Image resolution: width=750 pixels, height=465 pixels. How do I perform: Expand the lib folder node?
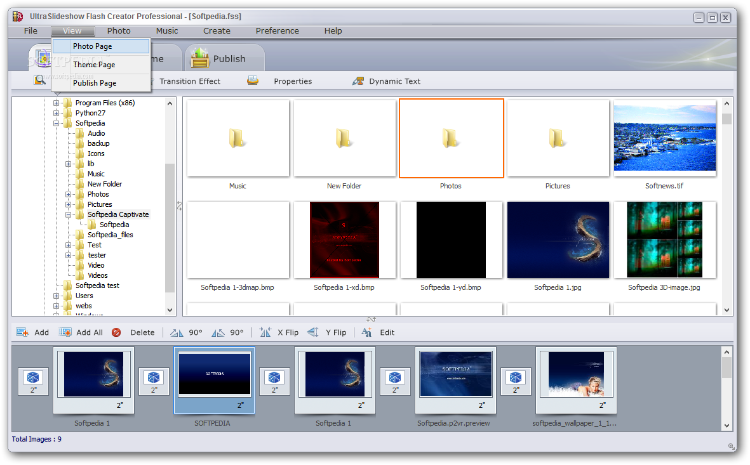tap(69, 164)
